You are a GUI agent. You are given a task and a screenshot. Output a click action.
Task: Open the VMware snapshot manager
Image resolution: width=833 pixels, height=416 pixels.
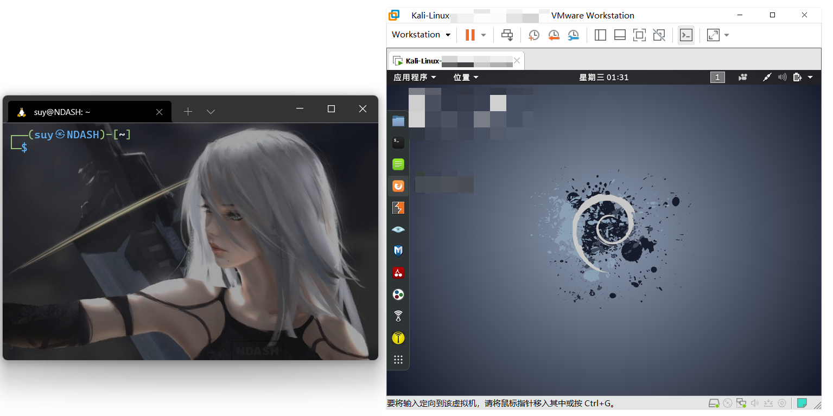pyautogui.click(x=573, y=35)
